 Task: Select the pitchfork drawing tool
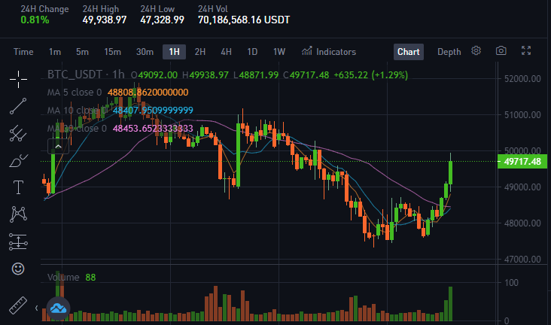click(18, 133)
